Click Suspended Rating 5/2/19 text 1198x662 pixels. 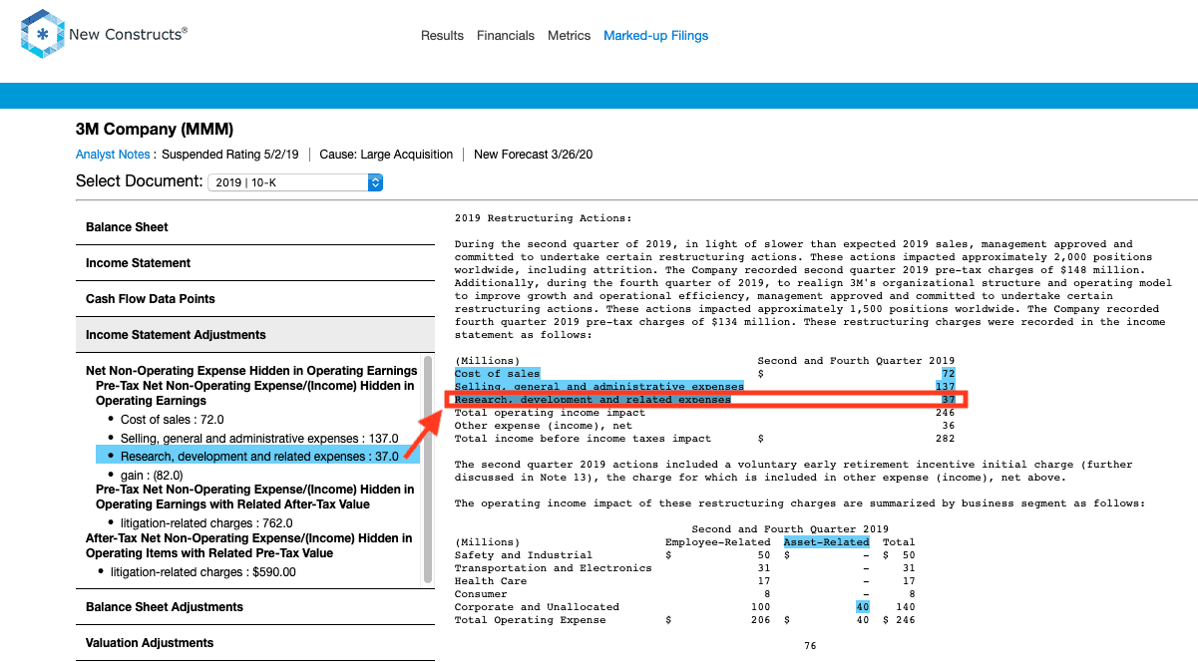point(230,155)
